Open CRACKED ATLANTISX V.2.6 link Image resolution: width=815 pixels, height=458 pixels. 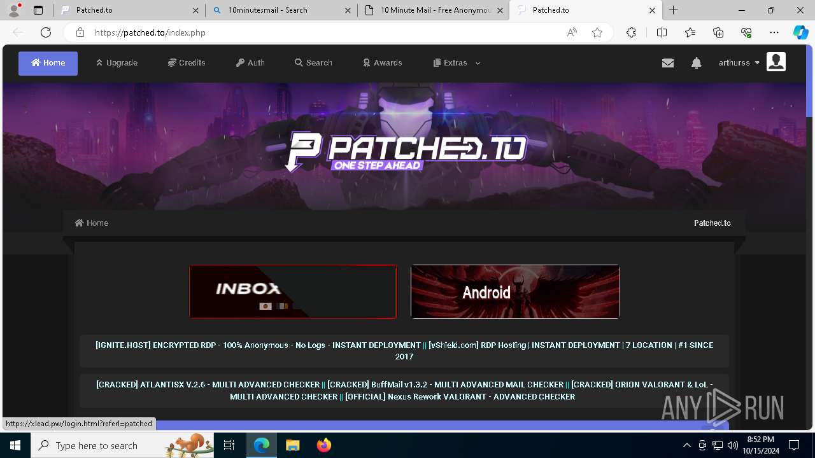pyautogui.click(x=208, y=384)
